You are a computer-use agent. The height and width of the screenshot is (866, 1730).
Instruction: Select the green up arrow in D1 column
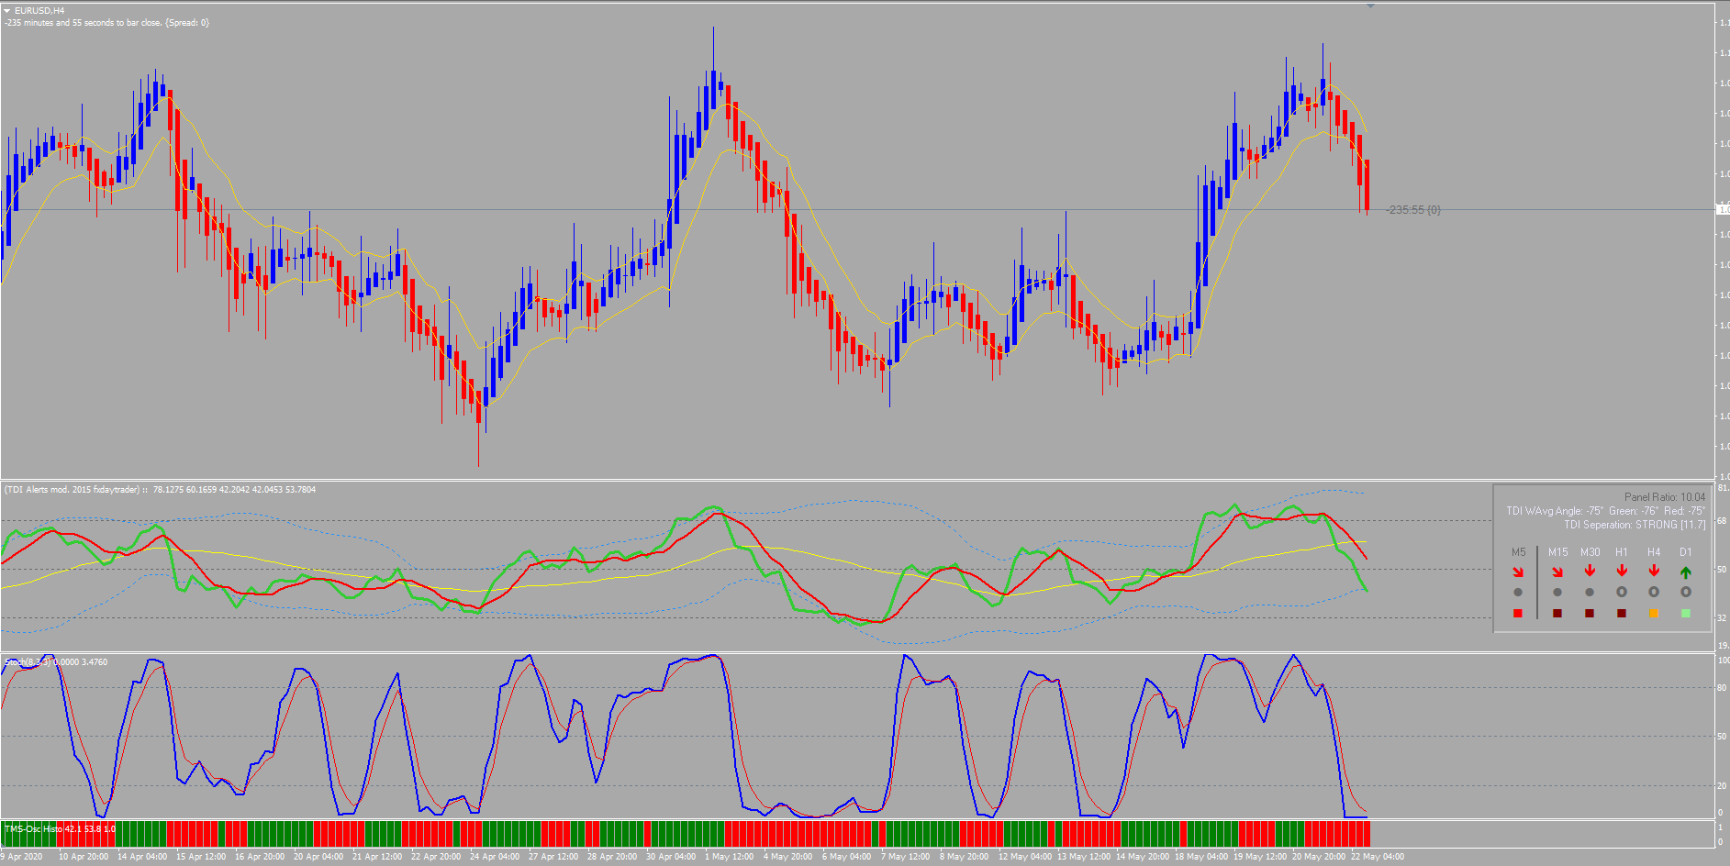[x=1685, y=571]
